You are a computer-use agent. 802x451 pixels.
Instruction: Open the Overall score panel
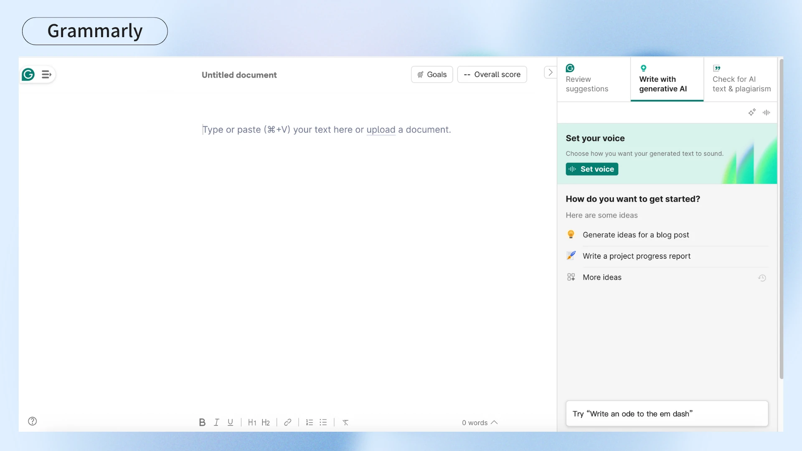(x=492, y=74)
